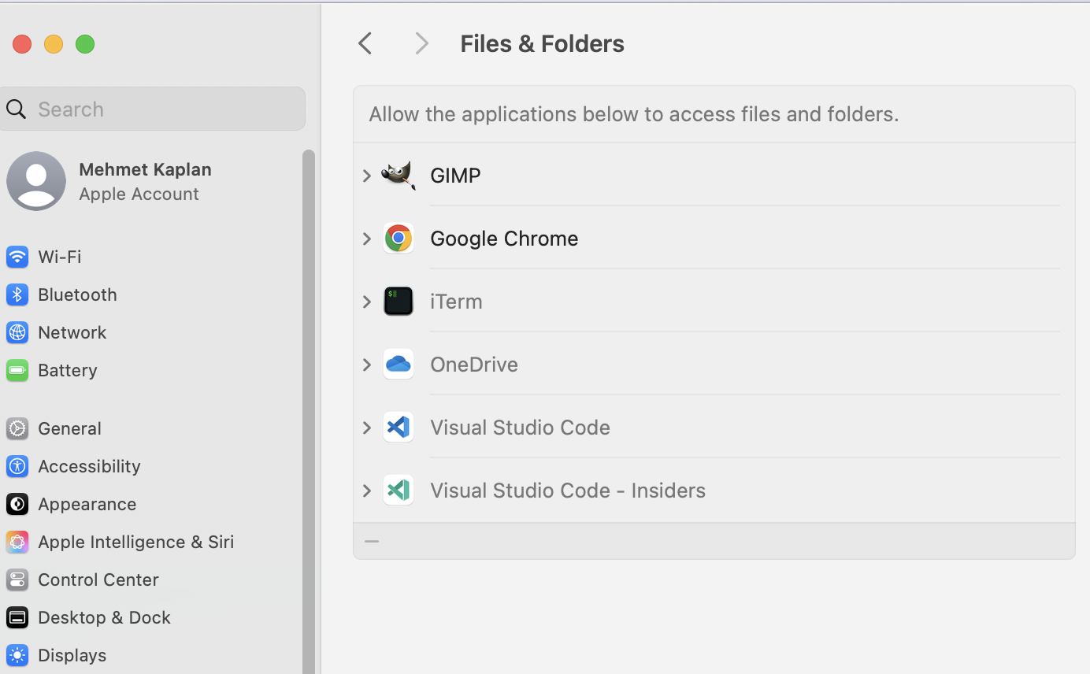Select Accessibility in the sidebar

coord(88,466)
